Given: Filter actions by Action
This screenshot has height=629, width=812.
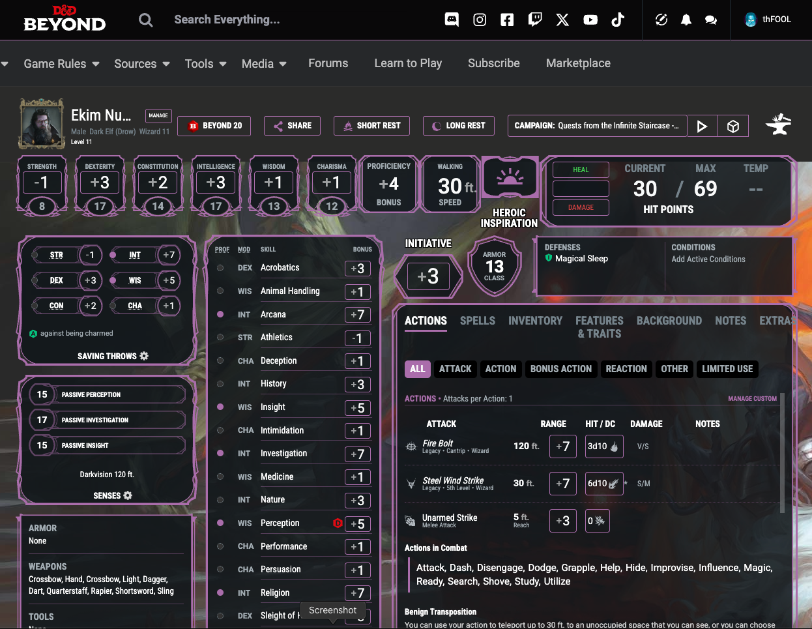Looking at the screenshot, I should click(x=501, y=369).
